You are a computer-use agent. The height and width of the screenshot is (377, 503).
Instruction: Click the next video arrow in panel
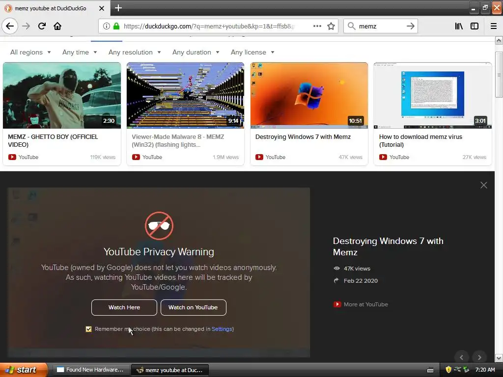tap(479, 357)
